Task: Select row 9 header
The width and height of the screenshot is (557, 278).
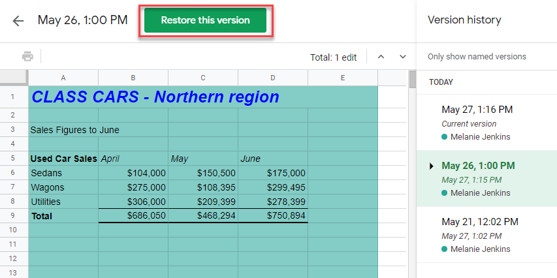Action: click(14, 215)
